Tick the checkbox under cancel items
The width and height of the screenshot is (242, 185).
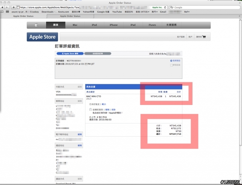171,65
